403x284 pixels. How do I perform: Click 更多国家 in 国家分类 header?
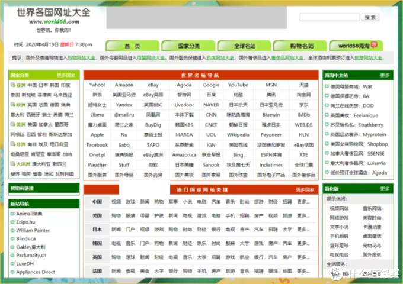click(x=66, y=75)
